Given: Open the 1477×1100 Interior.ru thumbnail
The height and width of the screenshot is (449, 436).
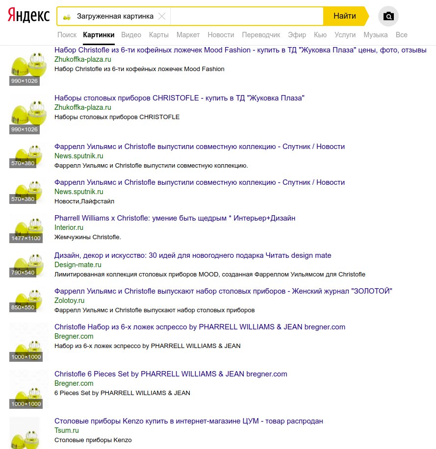Looking at the screenshot, I should [28, 229].
